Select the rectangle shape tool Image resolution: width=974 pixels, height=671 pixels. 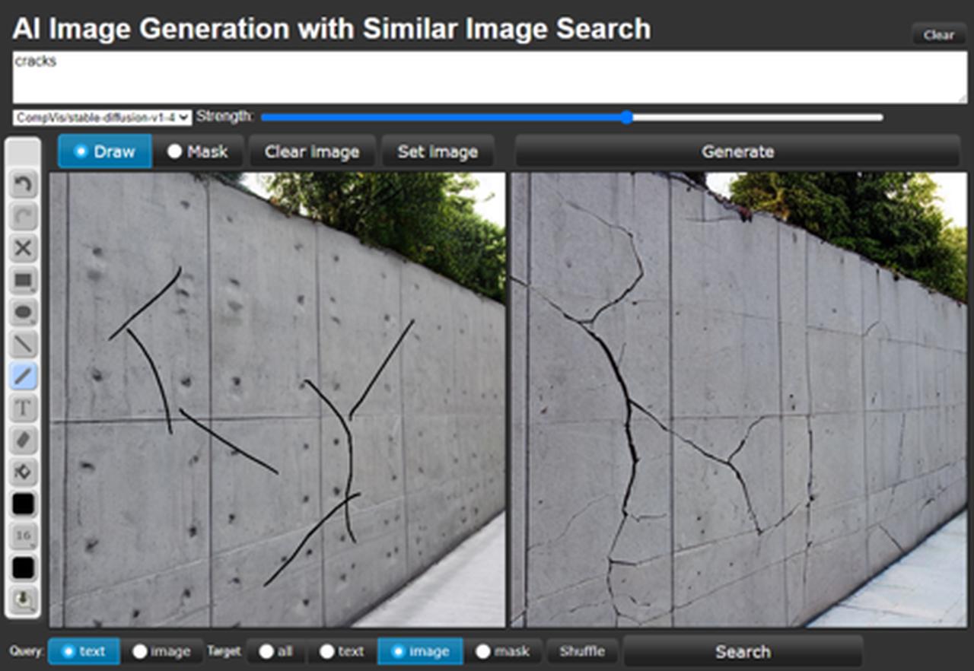[x=23, y=280]
